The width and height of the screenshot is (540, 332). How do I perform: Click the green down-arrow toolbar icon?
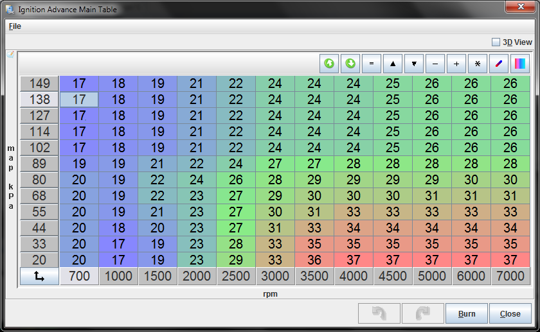point(350,64)
